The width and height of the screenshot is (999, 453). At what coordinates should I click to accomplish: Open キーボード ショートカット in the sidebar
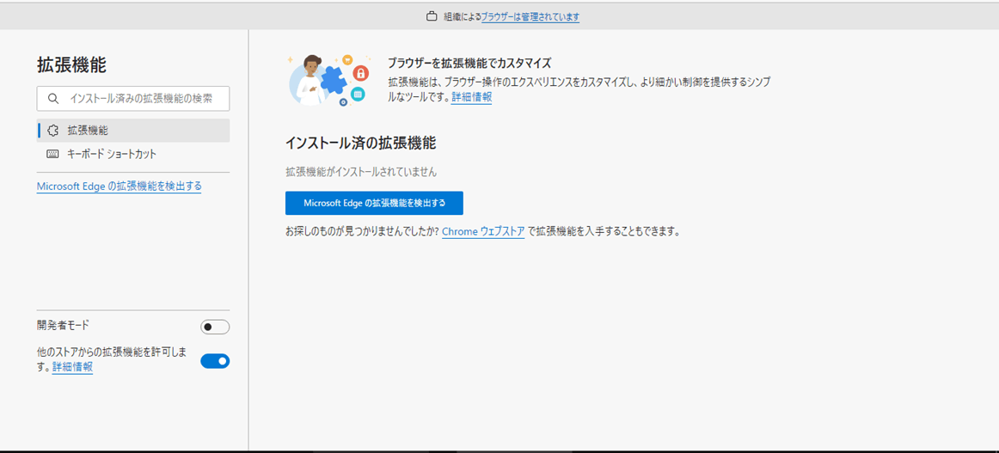[133, 154]
